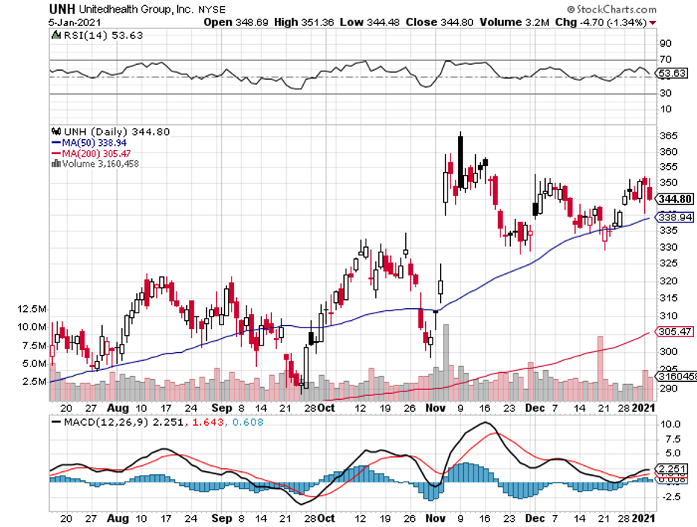Click the Open value 348.69

point(252,22)
